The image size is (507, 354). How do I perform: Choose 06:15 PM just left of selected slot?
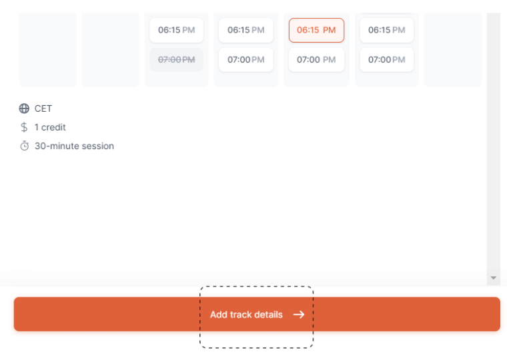pos(246,31)
